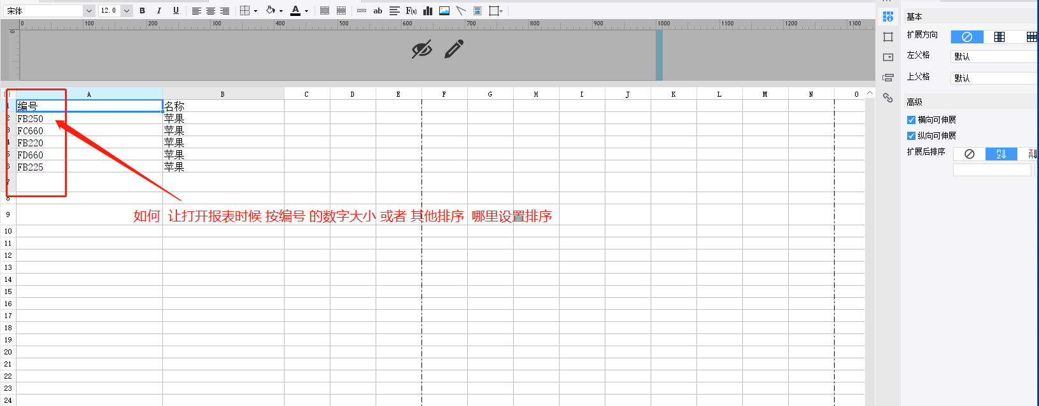The height and width of the screenshot is (406, 1039).
Task: Open the 12.0 font size dropdown
Action: [x=127, y=11]
